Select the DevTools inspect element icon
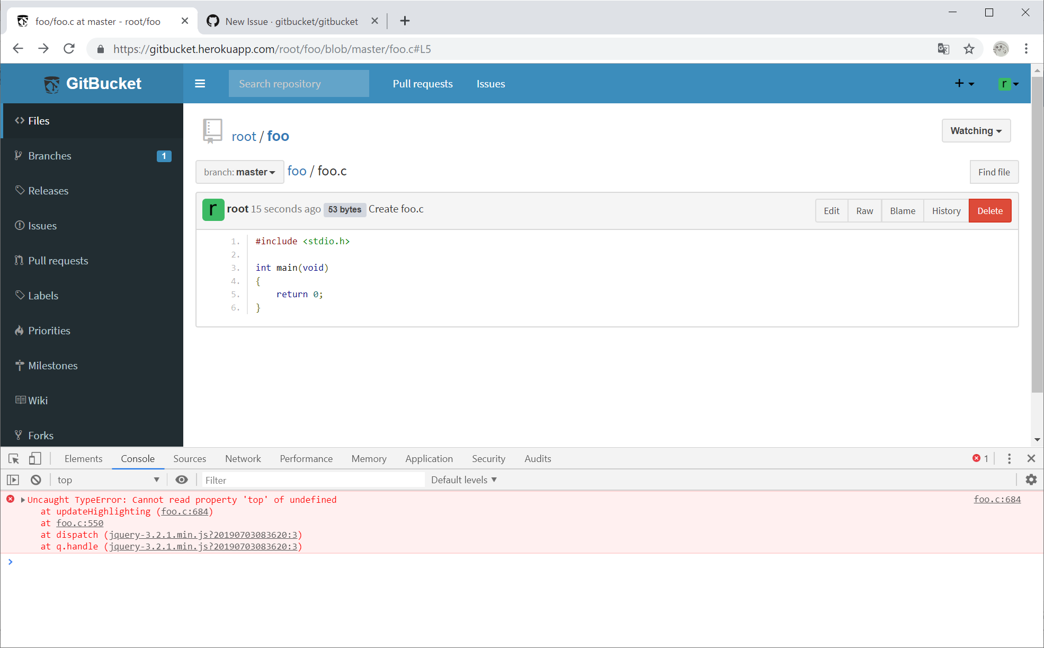 click(14, 459)
